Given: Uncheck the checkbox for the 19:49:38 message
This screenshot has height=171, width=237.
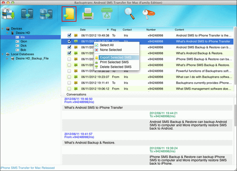Looking at the screenshot, I should click(69, 36).
